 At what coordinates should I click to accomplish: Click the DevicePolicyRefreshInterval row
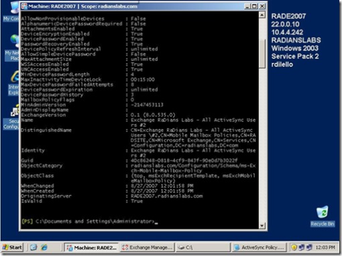tap(89, 49)
